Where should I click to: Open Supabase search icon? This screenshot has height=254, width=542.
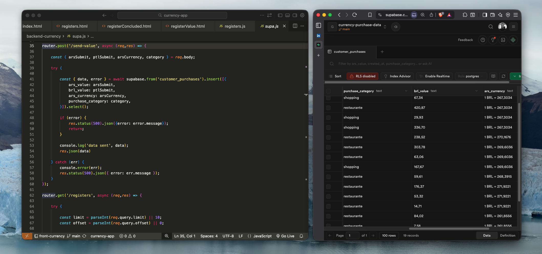pos(491,27)
